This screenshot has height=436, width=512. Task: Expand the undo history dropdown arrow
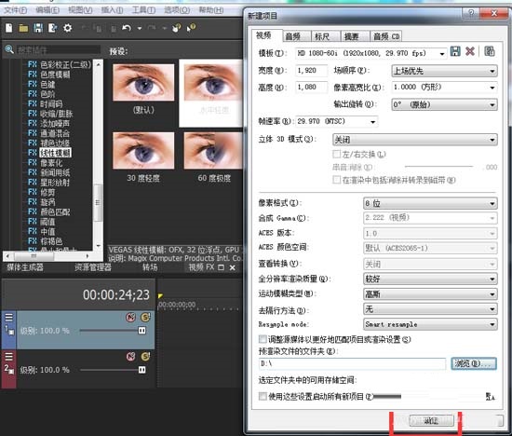click(x=140, y=29)
